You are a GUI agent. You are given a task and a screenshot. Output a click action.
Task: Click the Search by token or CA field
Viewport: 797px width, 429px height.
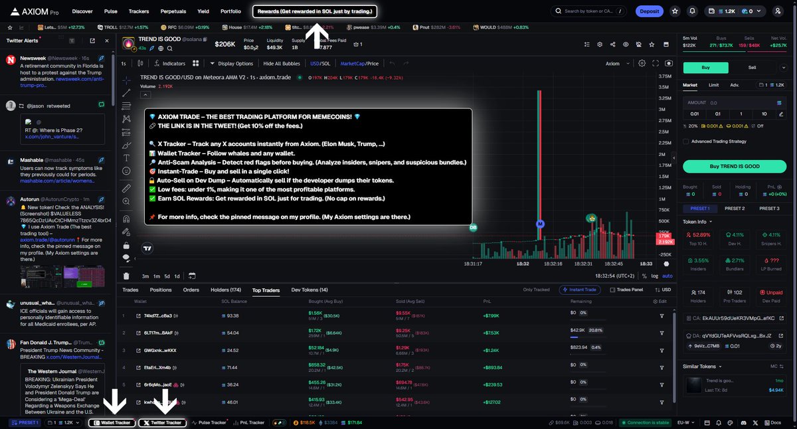tap(588, 11)
